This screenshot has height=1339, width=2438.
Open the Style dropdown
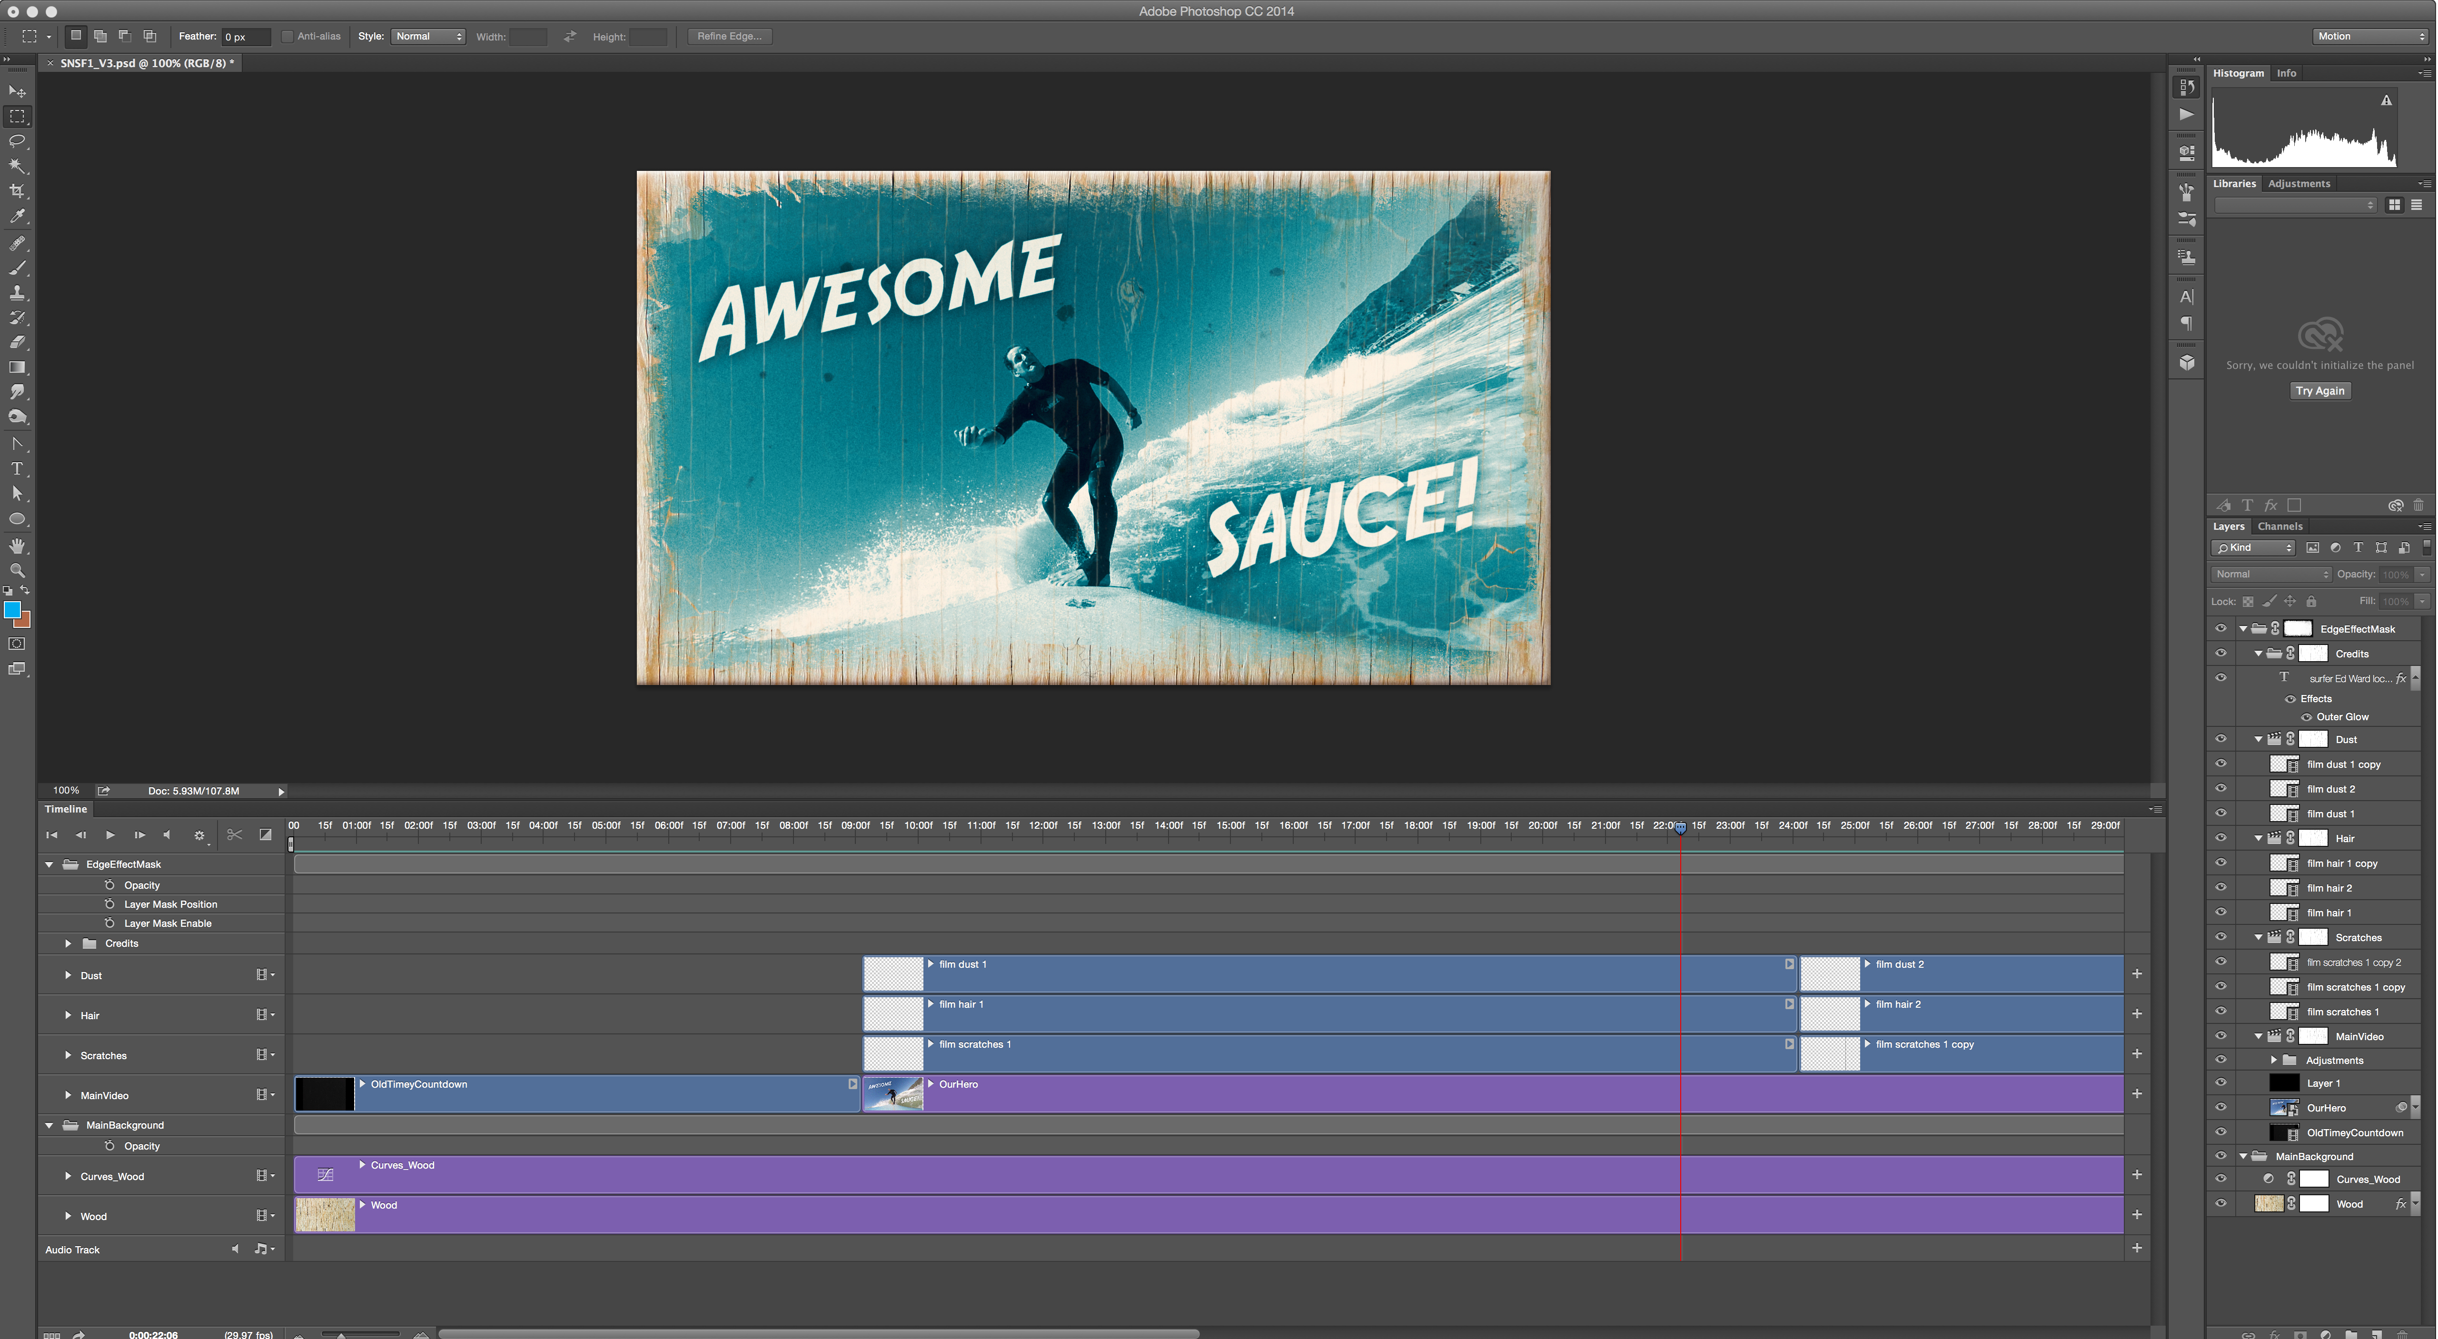point(428,37)
